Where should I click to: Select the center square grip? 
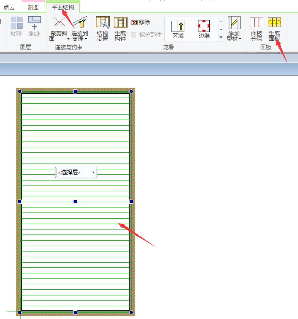click(x=75, y=202)
